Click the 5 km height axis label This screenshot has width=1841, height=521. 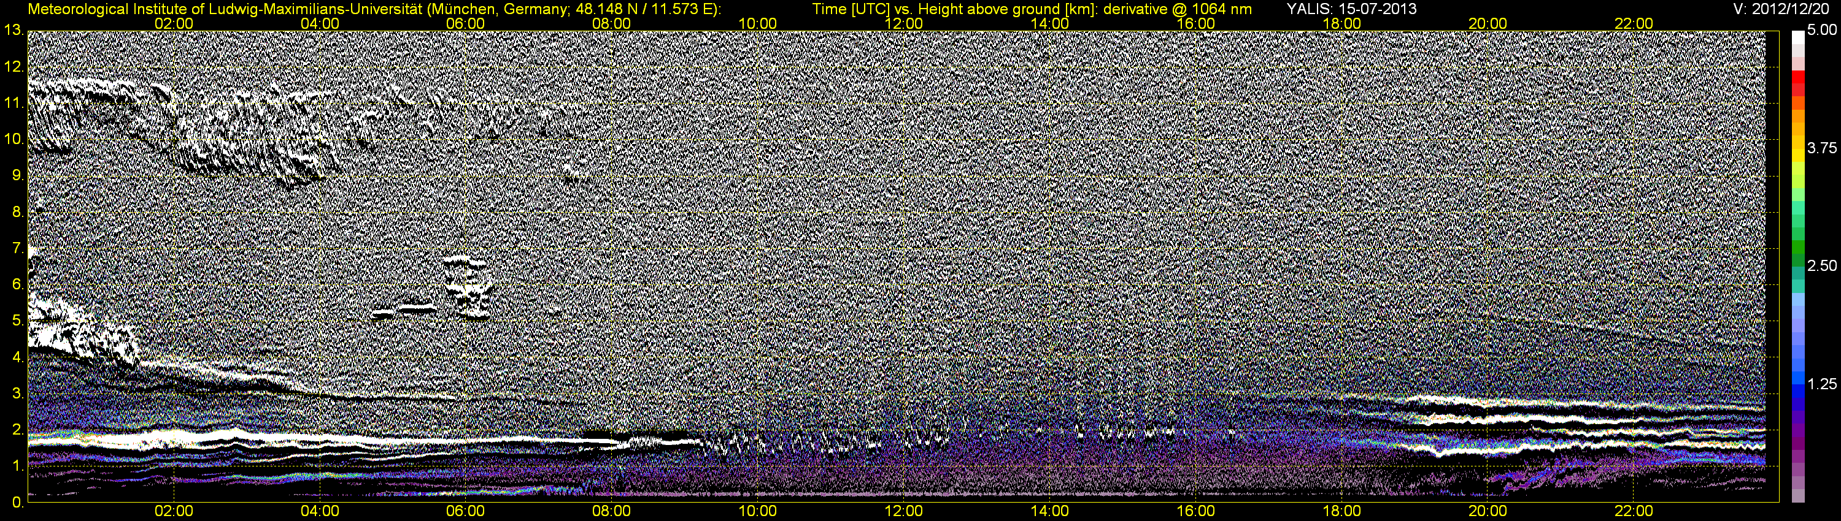point(17,321)
